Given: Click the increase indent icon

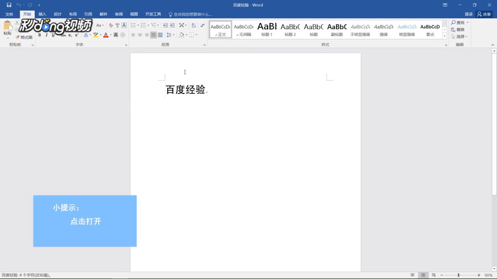Looking at the screenshot, I should (172, 25).
